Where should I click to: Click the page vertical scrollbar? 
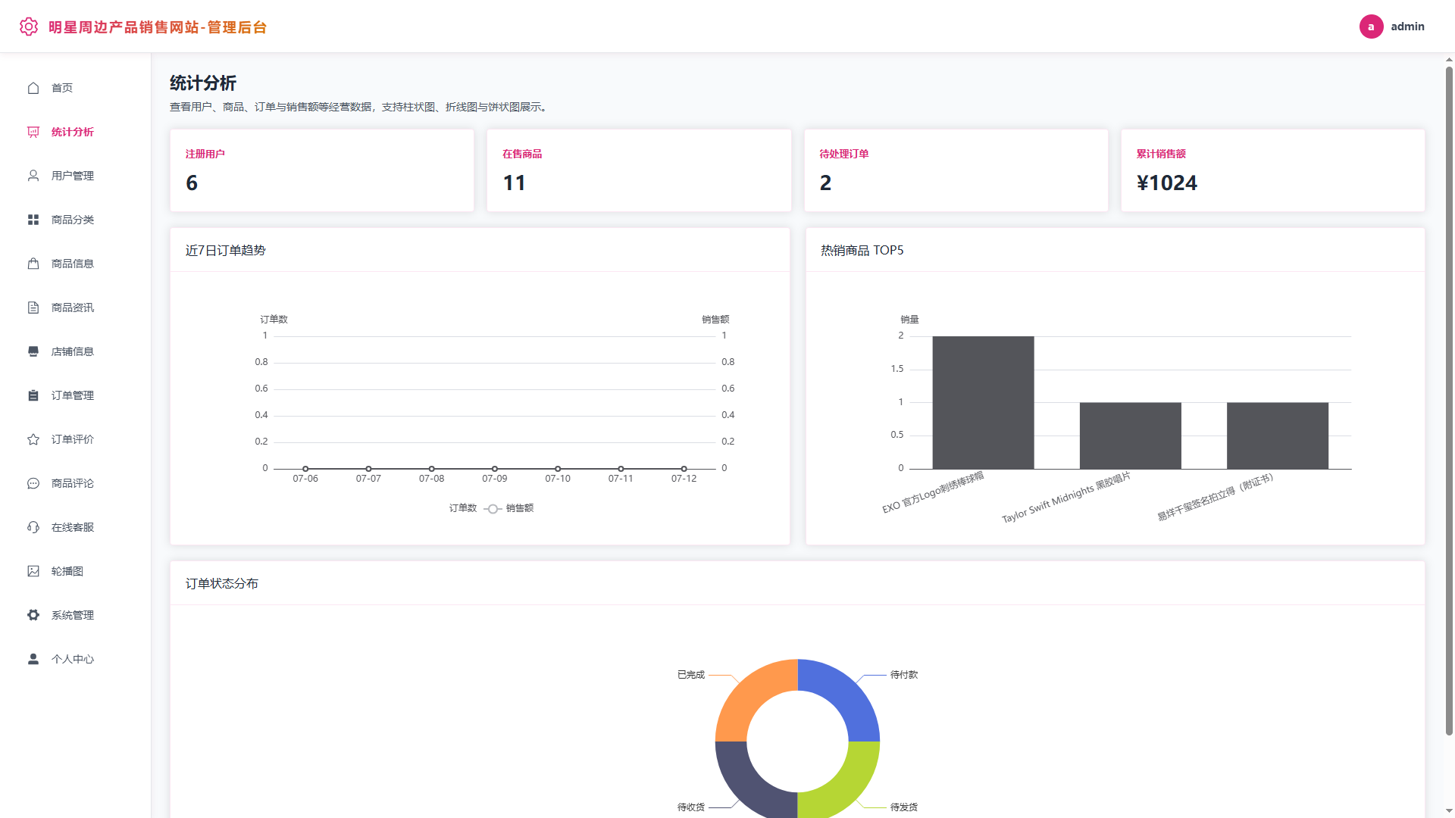(x=1449, y=401)
